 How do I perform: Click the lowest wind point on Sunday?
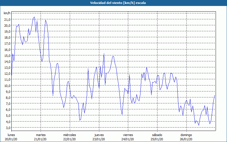coord(199,125)
